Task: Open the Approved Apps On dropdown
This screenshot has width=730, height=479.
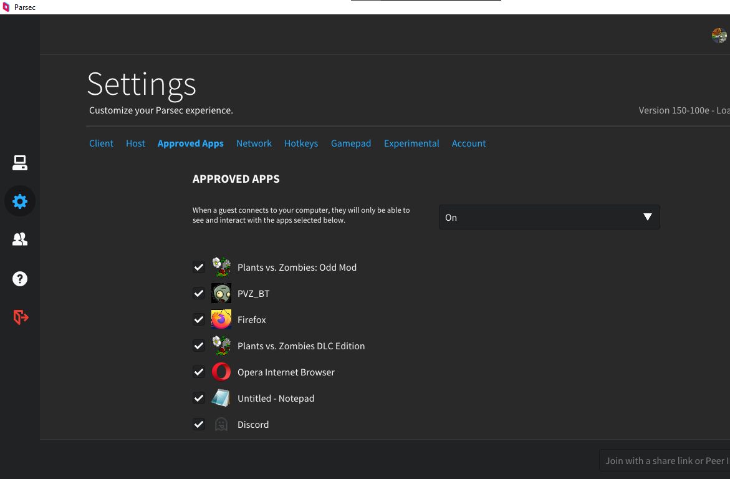Action: [x=549, y=218]
